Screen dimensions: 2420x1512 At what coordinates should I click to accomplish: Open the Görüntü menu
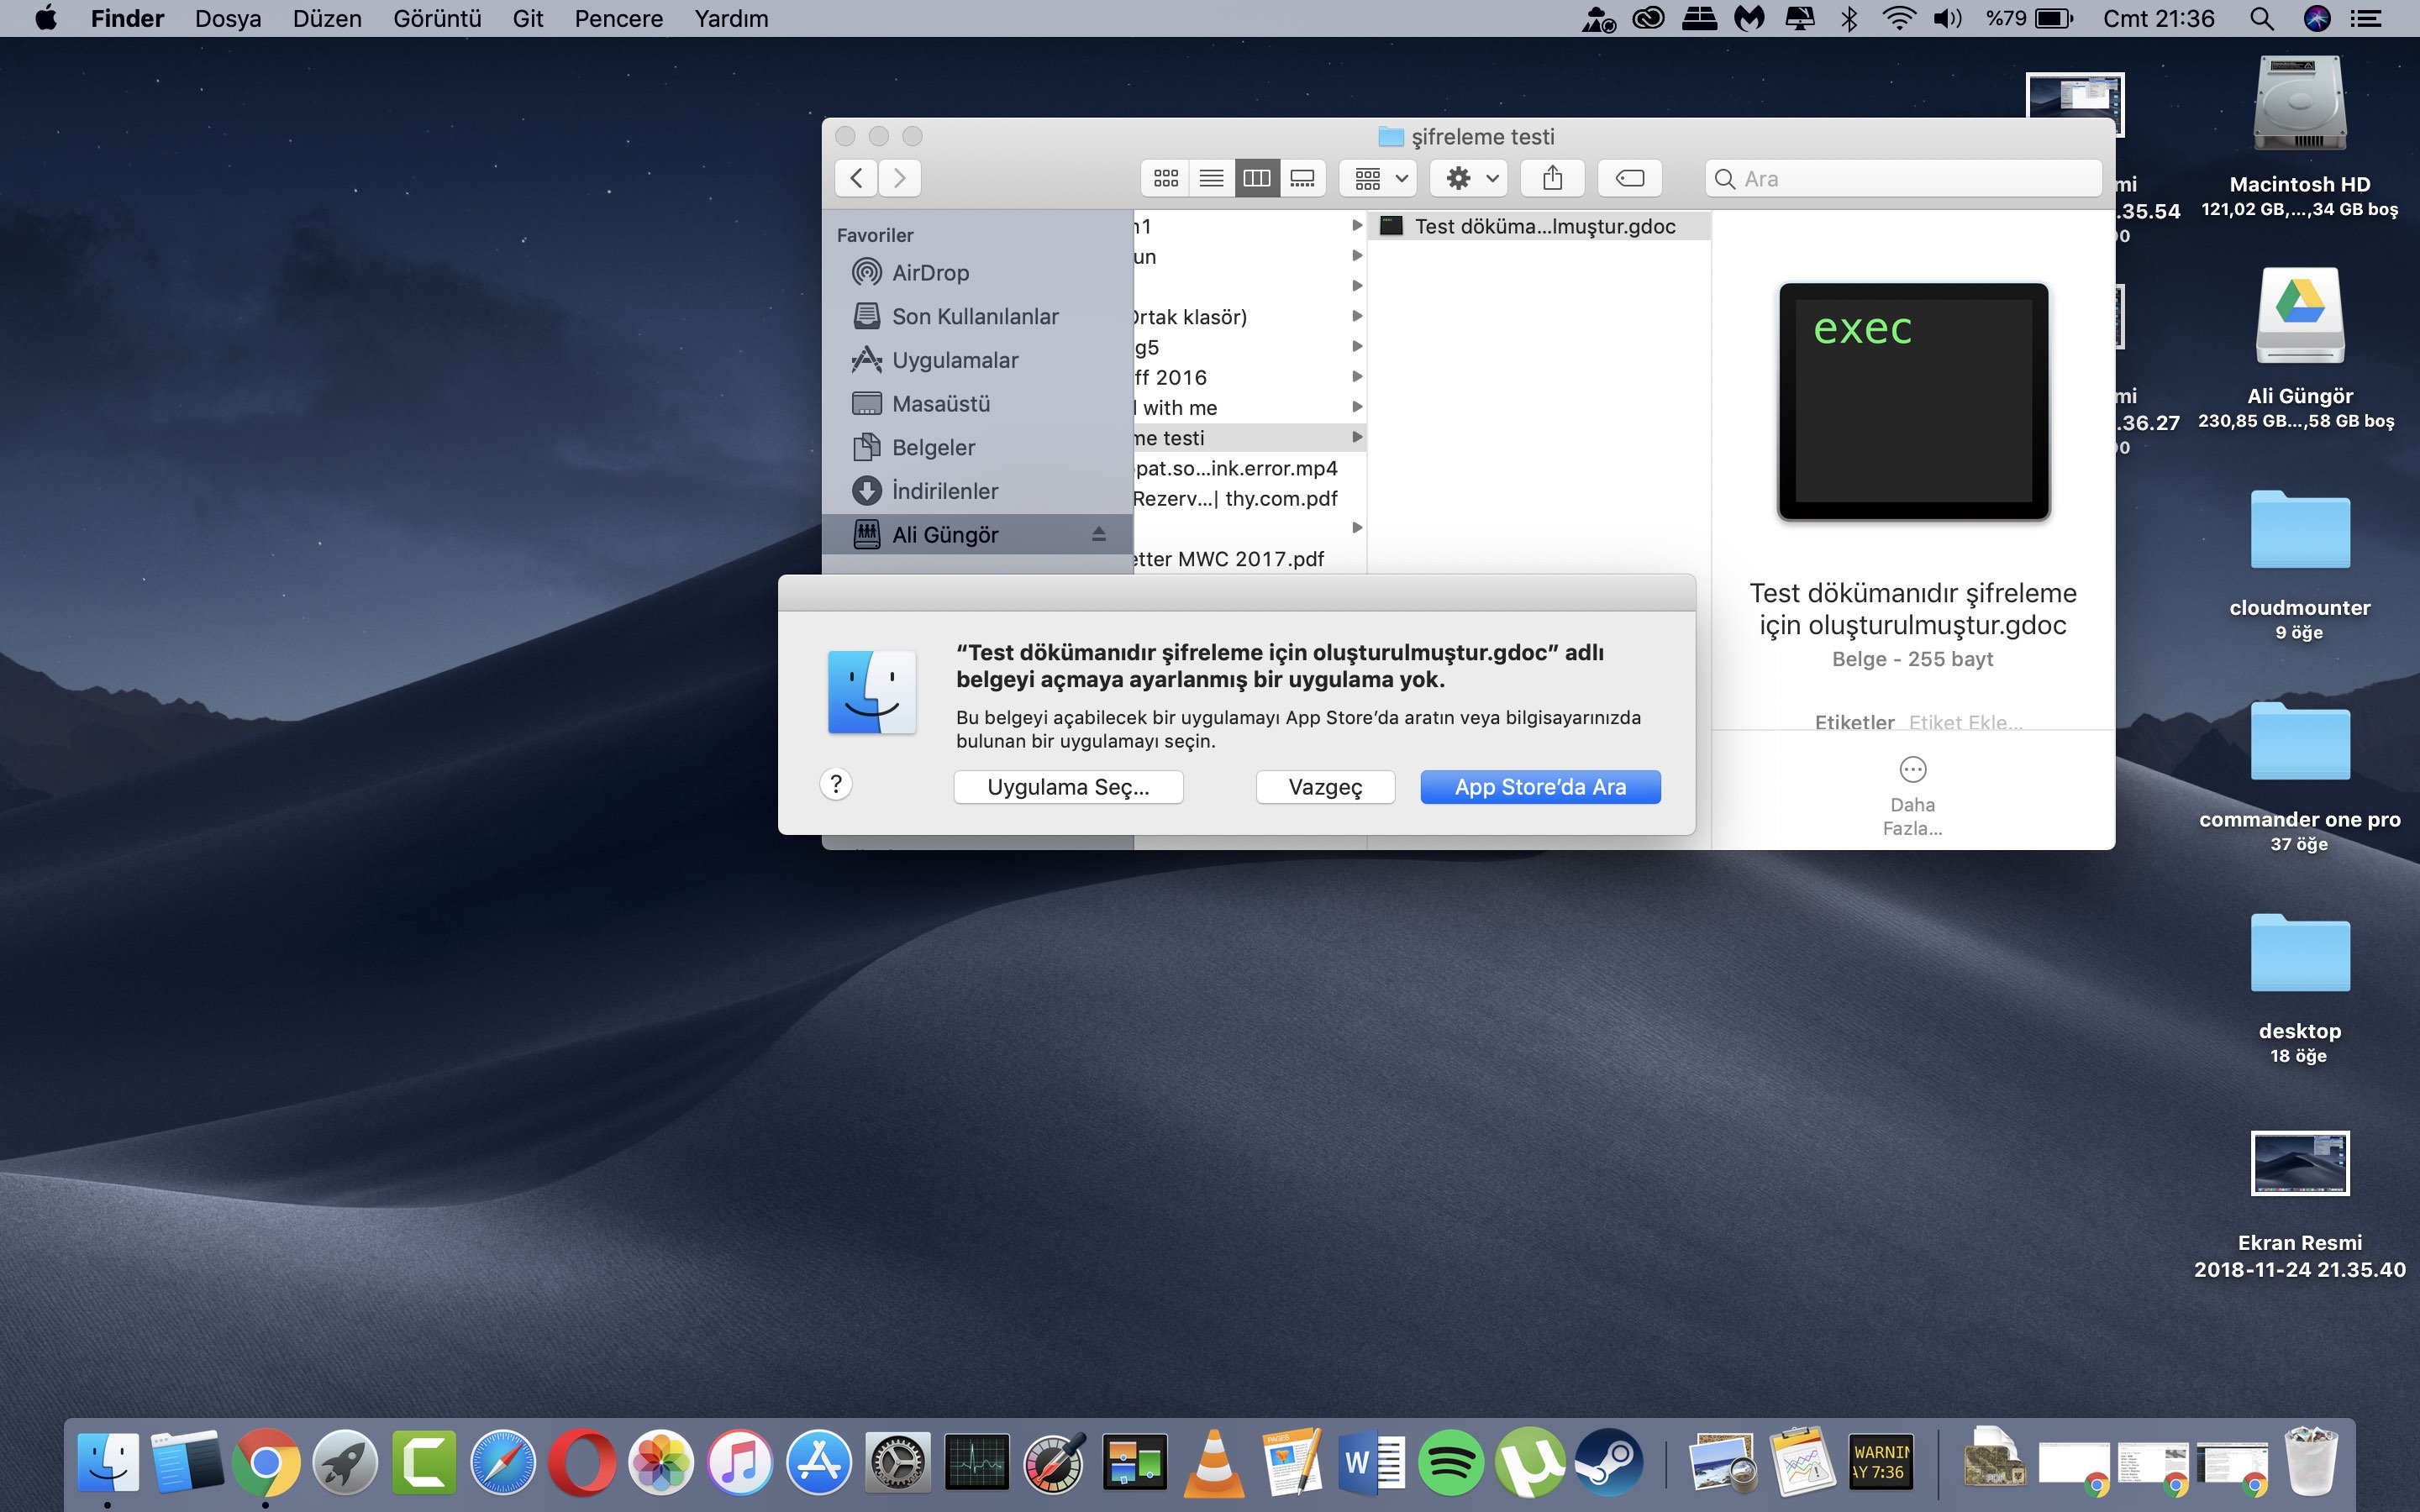coord(437,18)
